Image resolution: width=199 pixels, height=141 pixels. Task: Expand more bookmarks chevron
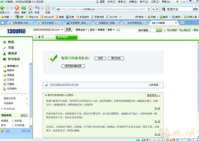tap(120, 17)
